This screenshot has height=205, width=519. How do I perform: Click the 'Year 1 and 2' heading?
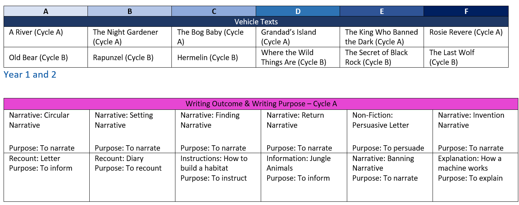click(30, 75)
